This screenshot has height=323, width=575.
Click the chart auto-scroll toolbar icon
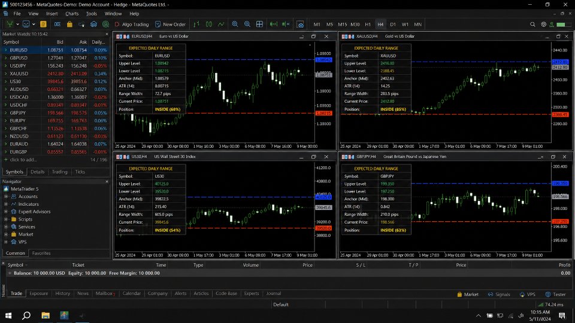click(274, 24)
